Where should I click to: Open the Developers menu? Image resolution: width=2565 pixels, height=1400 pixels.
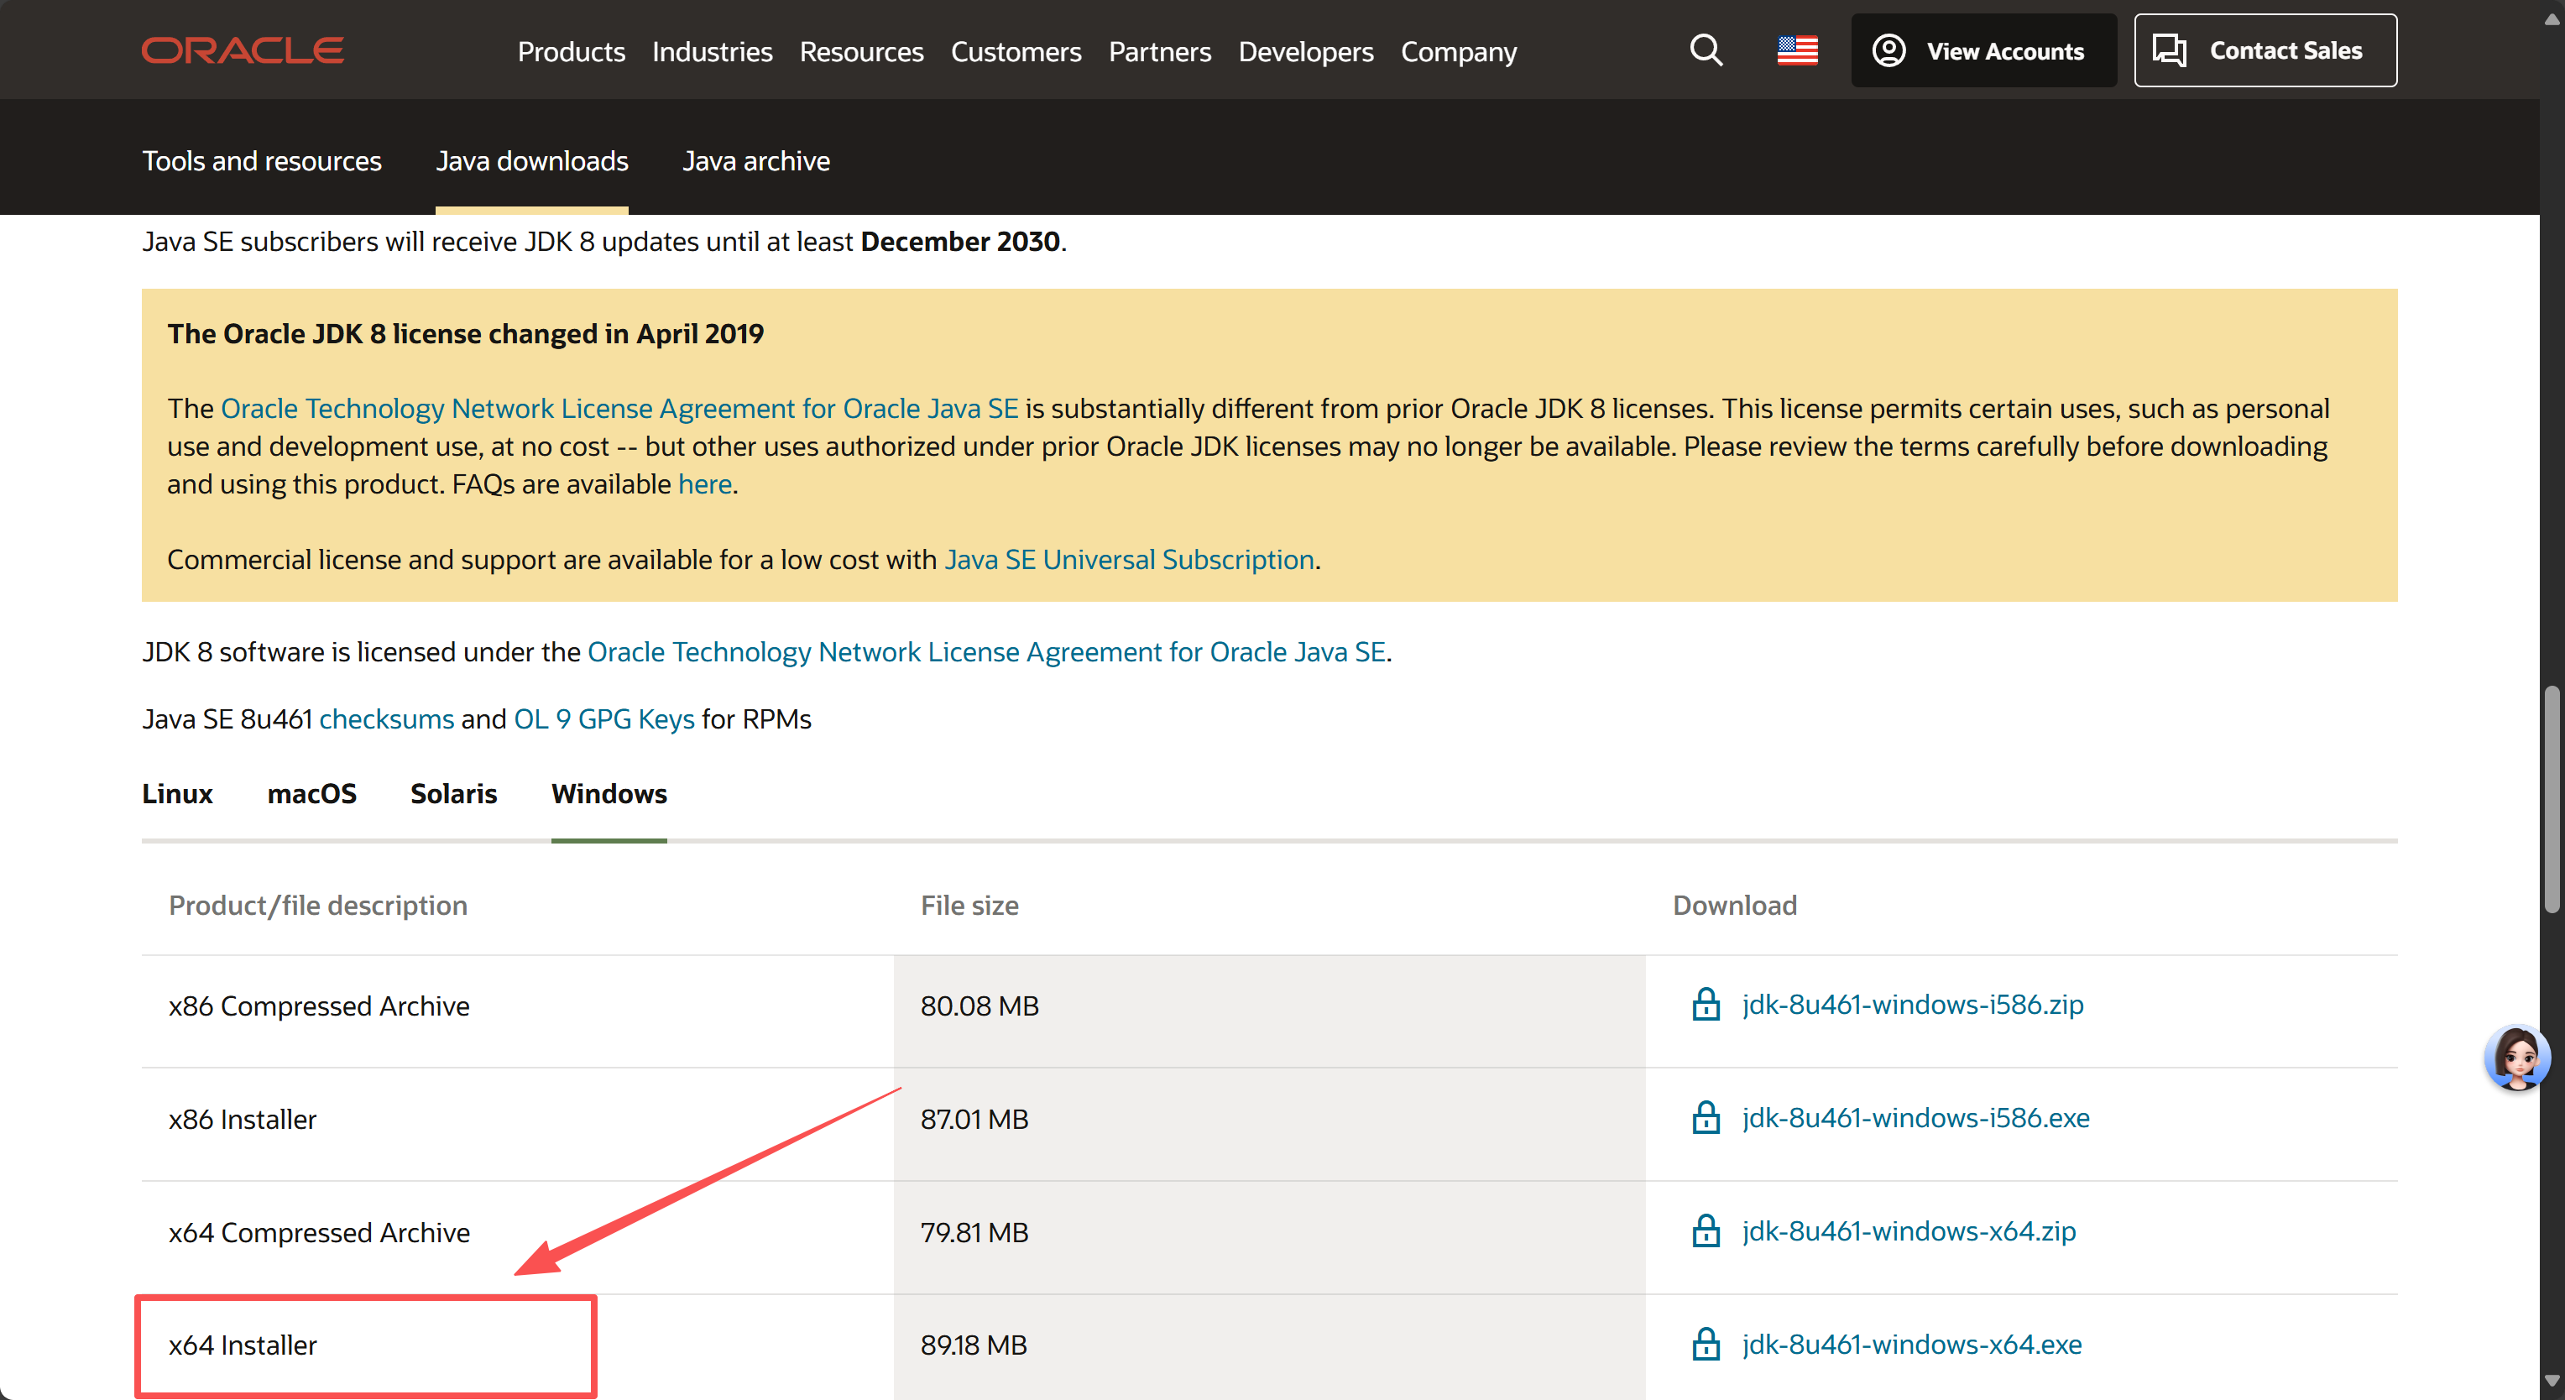point(1305,52)
